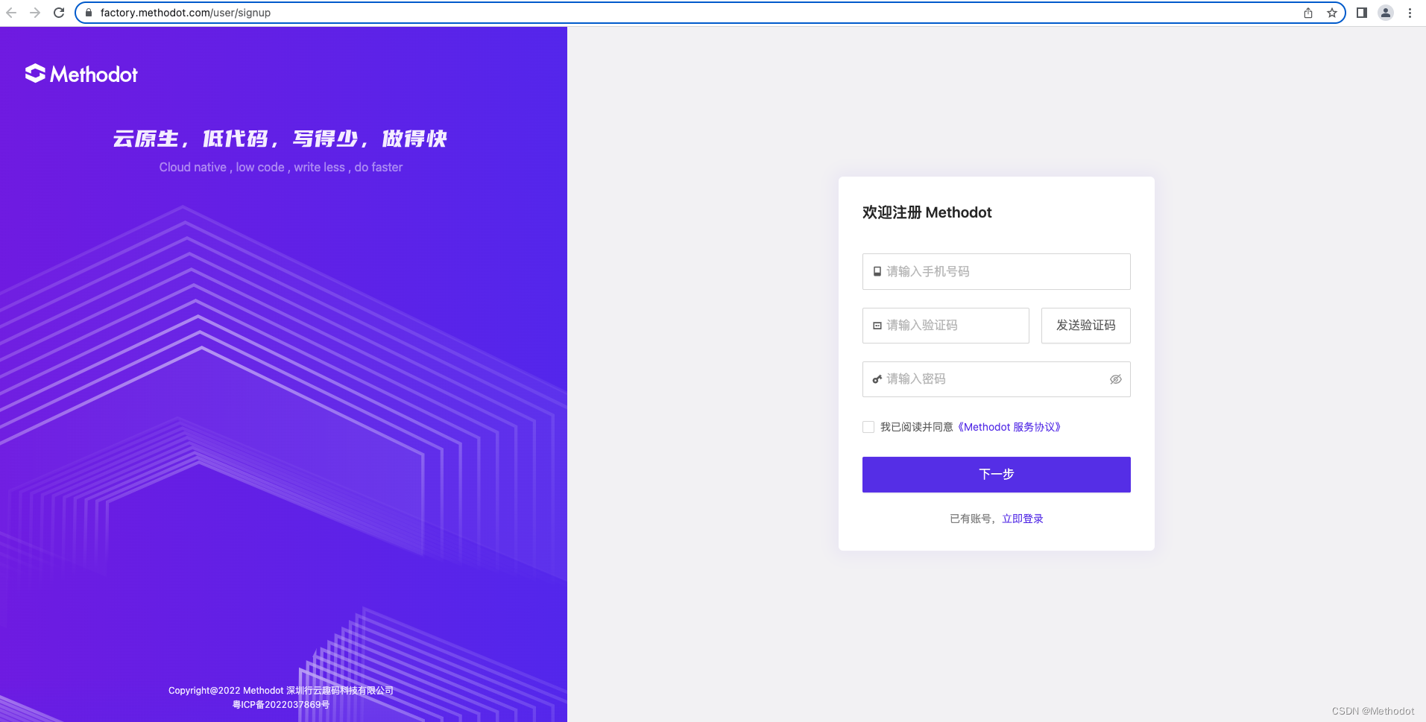The width and height of the screenshot is (1426, 722).
Task: Click the 已有账号 text
Action: click(974, 519)
